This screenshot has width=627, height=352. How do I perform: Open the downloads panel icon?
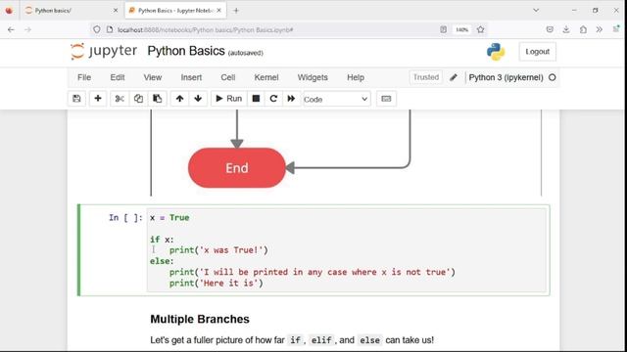click(x=566, y=29)
